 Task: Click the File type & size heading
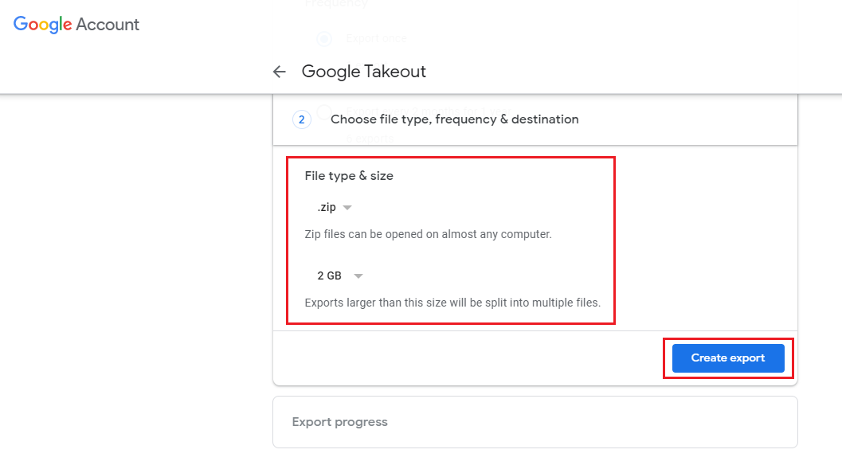(349, 176)
